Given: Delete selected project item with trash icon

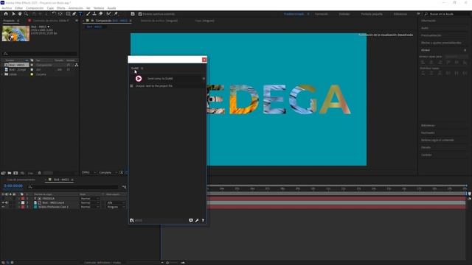Looking at the screenshot, I should point(39,173).
